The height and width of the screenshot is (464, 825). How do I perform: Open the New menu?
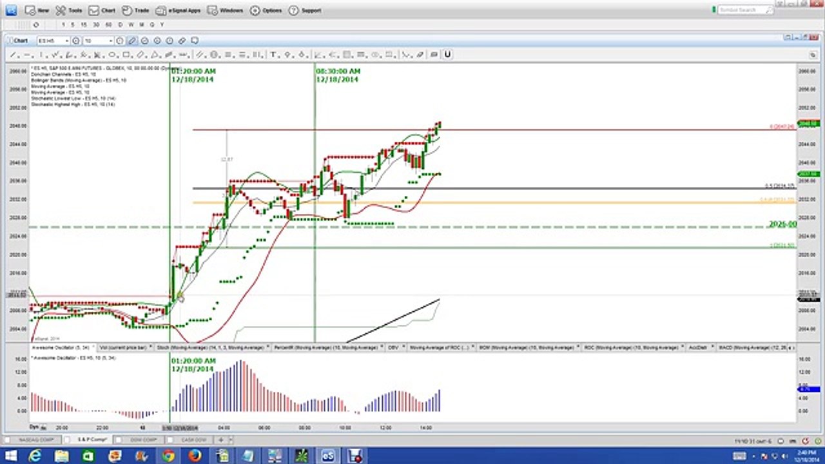(37, 10)
